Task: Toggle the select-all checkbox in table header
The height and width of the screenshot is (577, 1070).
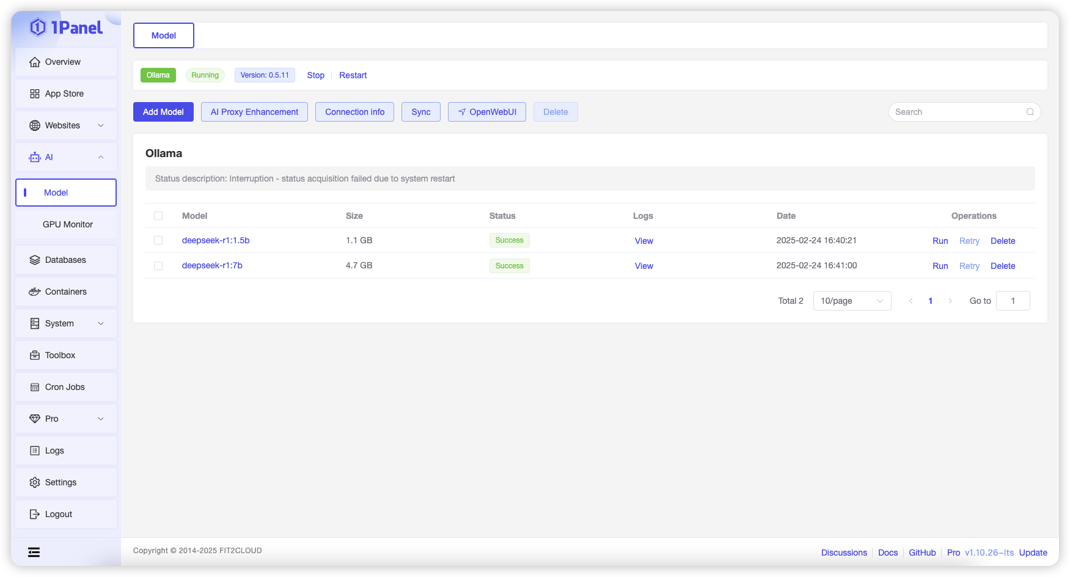Action: coord(158,216)
